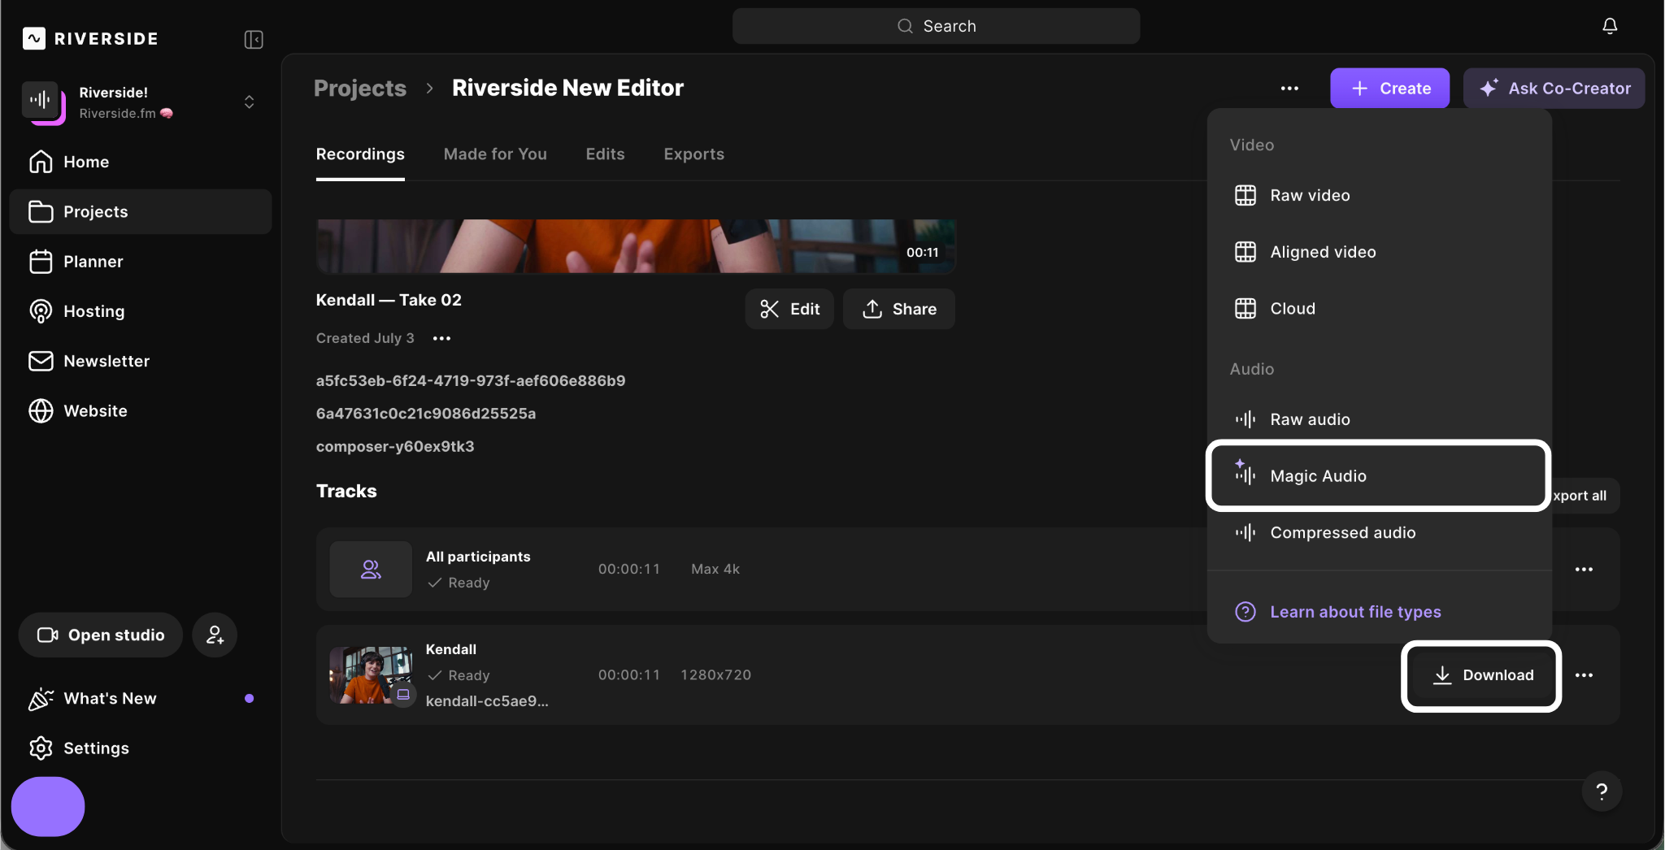Viewport: 1665px width, 850px height.
Task: Select Magic Audio option
Action: coord(1379,475)
